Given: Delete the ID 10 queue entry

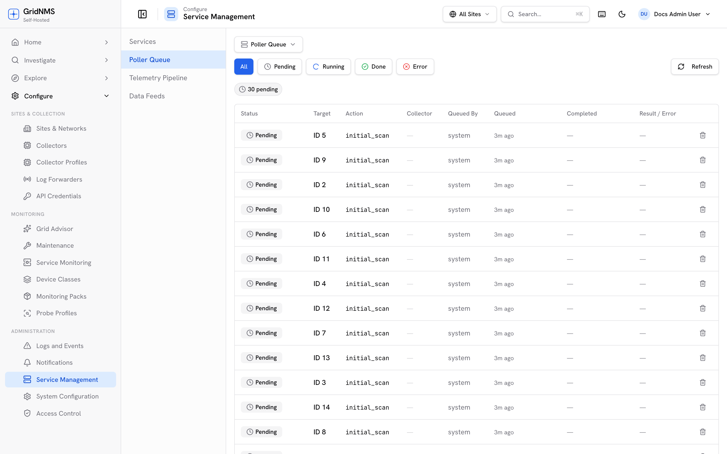Looking at the screenshot, I should click(703, 210).
